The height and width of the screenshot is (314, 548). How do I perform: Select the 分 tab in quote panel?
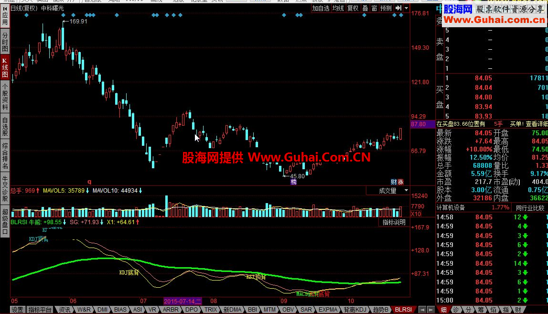468,310
